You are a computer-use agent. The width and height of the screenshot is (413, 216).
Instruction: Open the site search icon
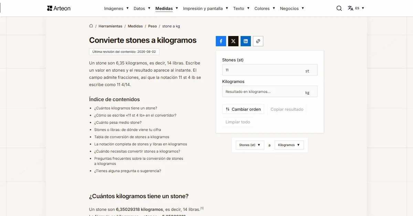[339, 8]
